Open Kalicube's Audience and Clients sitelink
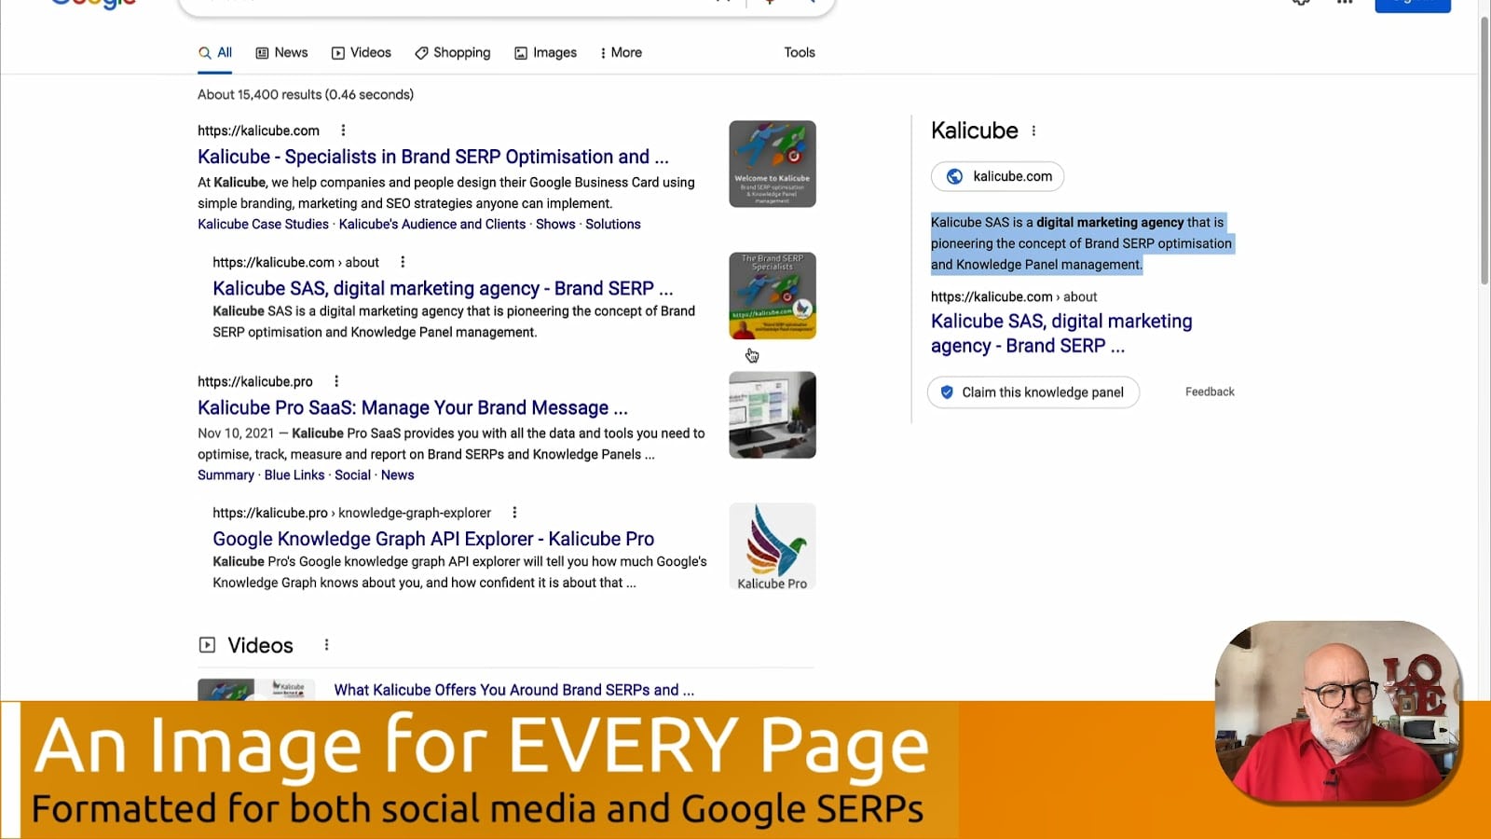The image size is (1491, 839). click(x=432, y=225)
